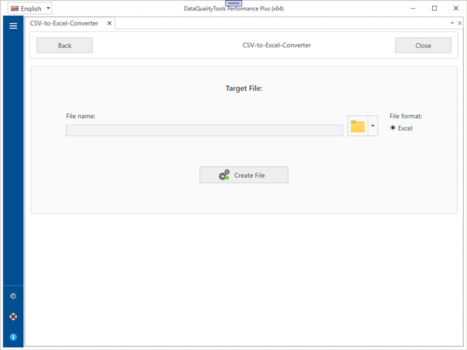Open the tab list dropdown arrow
467x350 pixels.
click(x=452, y=23)
